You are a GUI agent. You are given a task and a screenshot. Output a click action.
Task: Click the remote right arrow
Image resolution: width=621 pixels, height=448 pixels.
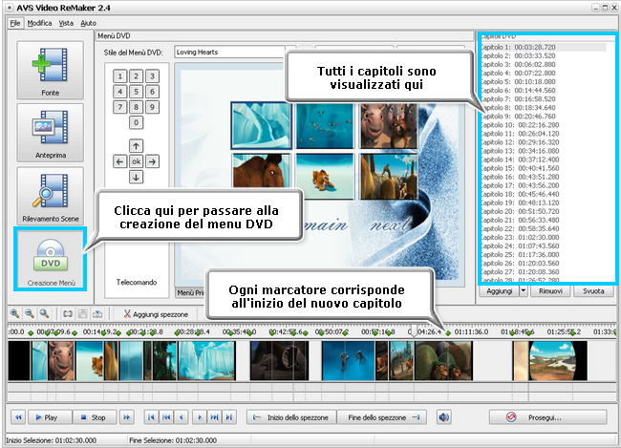pos(152,161)
